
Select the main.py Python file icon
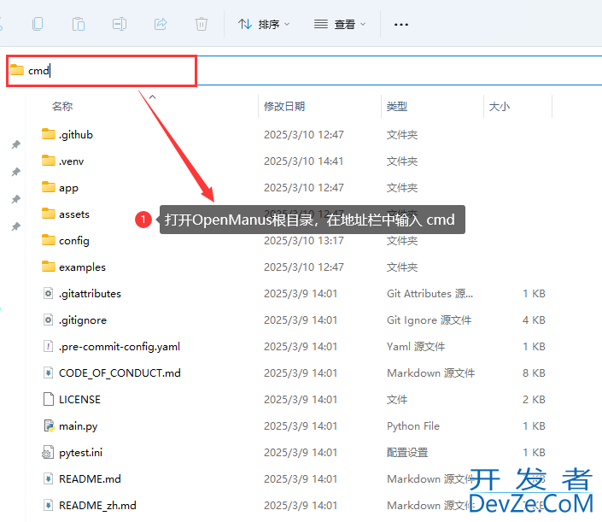tap(49, 426)
